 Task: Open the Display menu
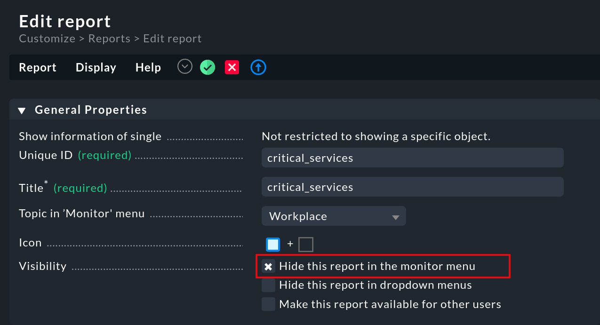[96, 67]
